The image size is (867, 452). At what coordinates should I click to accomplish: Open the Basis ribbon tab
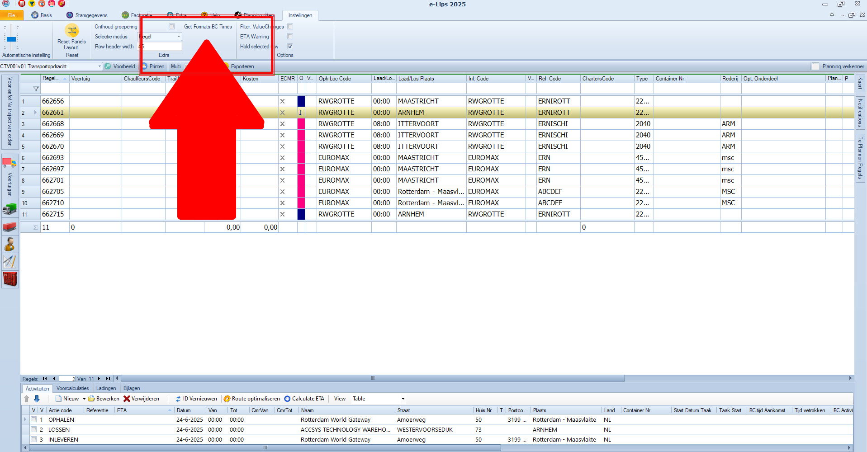click(x=42, y=15)
